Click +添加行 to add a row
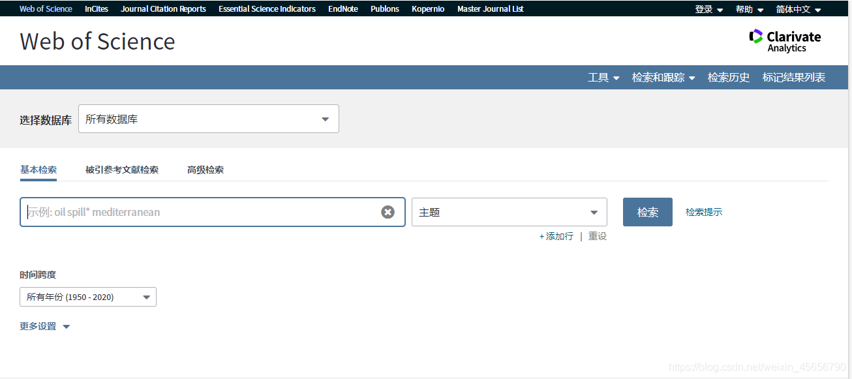This screenshot has height=379, width=852. pos(556,236)
